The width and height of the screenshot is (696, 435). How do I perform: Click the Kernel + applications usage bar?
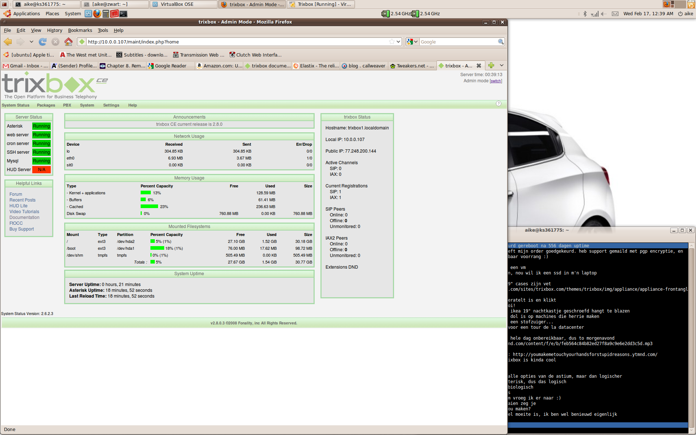tap(146, 193)
